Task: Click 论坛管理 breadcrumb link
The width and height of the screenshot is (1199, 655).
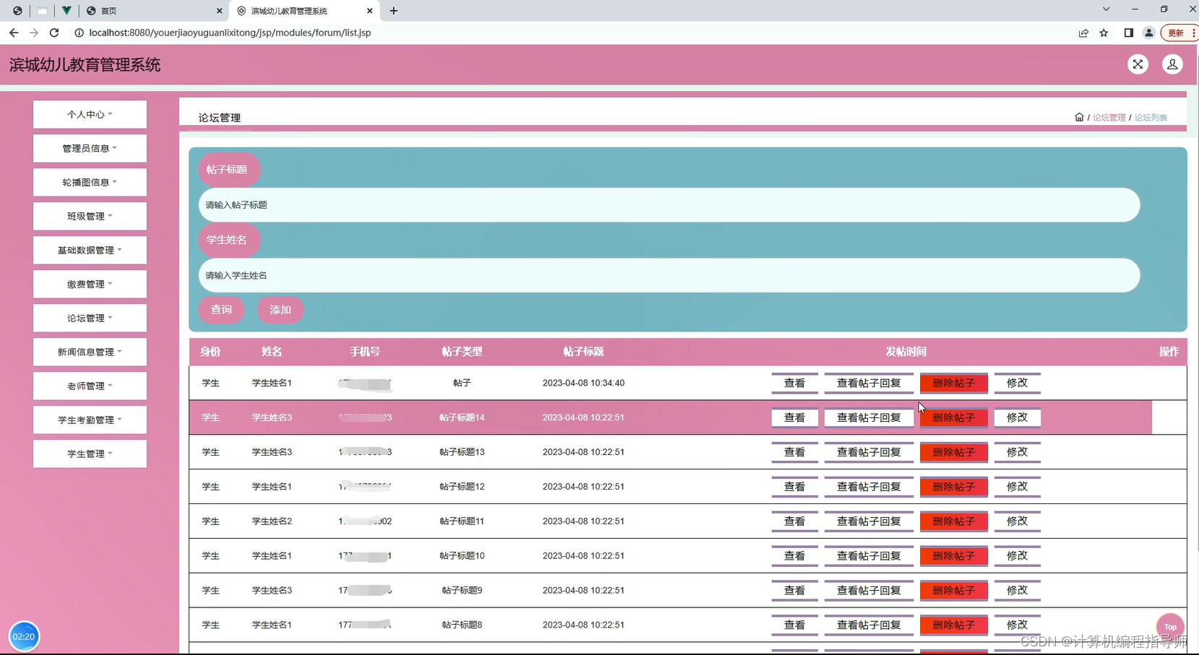Action: click(1109, 118)
